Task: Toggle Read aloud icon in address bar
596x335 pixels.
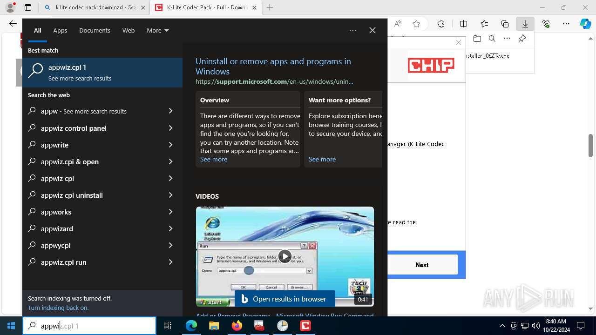Action: [398, 24]
